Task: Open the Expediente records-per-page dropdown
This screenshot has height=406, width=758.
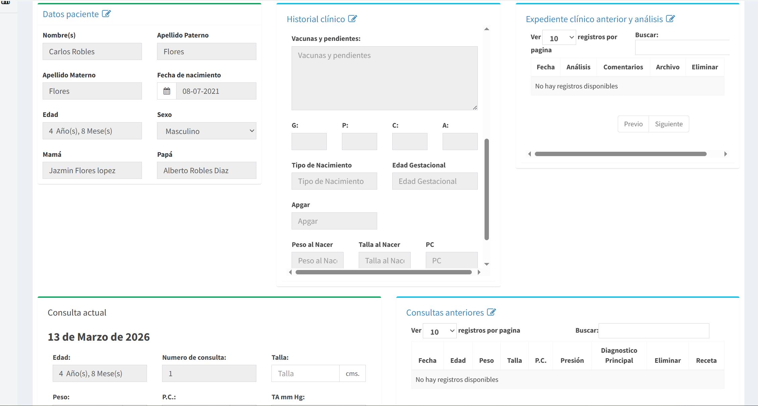Action: pyautogui.click(x=559, y=38)
